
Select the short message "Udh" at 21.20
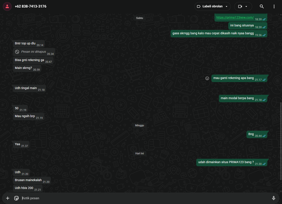click(x=21, y=172)
